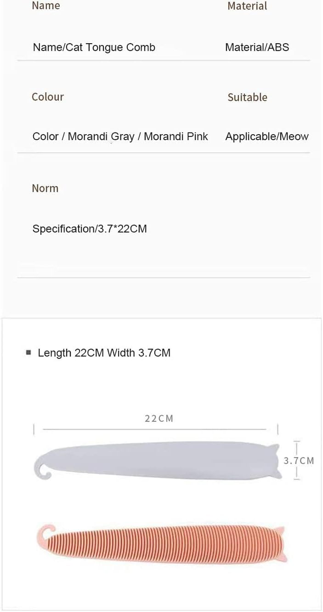
Task: Click the gray comb's curled hook tail
Action: [42, 469]
